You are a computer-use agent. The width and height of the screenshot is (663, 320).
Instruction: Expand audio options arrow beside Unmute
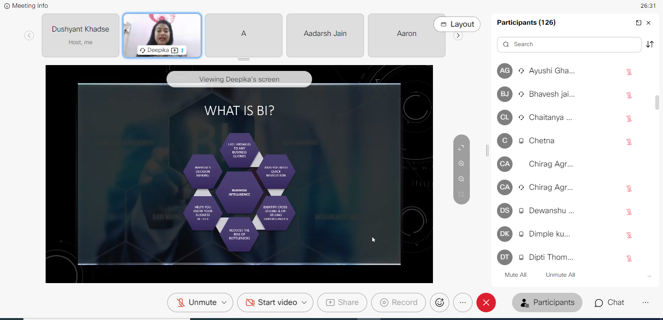[224, 303]
